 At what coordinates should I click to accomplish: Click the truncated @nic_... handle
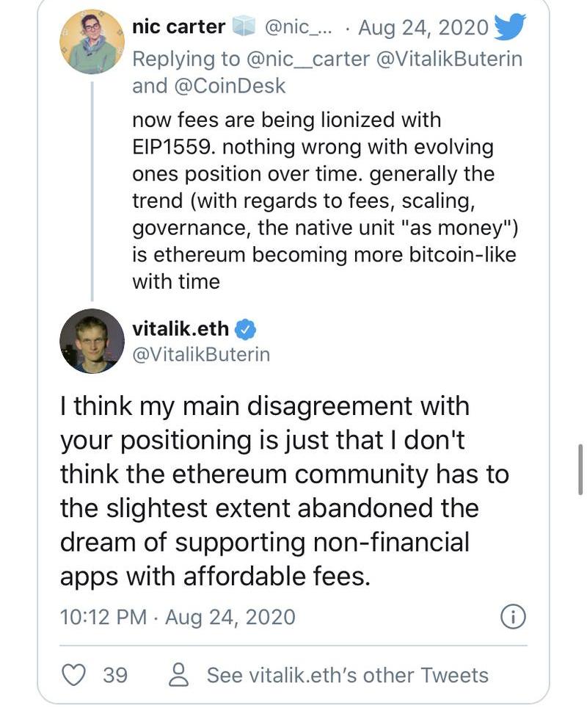coord(298,28)
